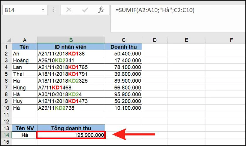Select cell containing 'Hùng'
Screen dimensions: 246x146
coord(25,88)
